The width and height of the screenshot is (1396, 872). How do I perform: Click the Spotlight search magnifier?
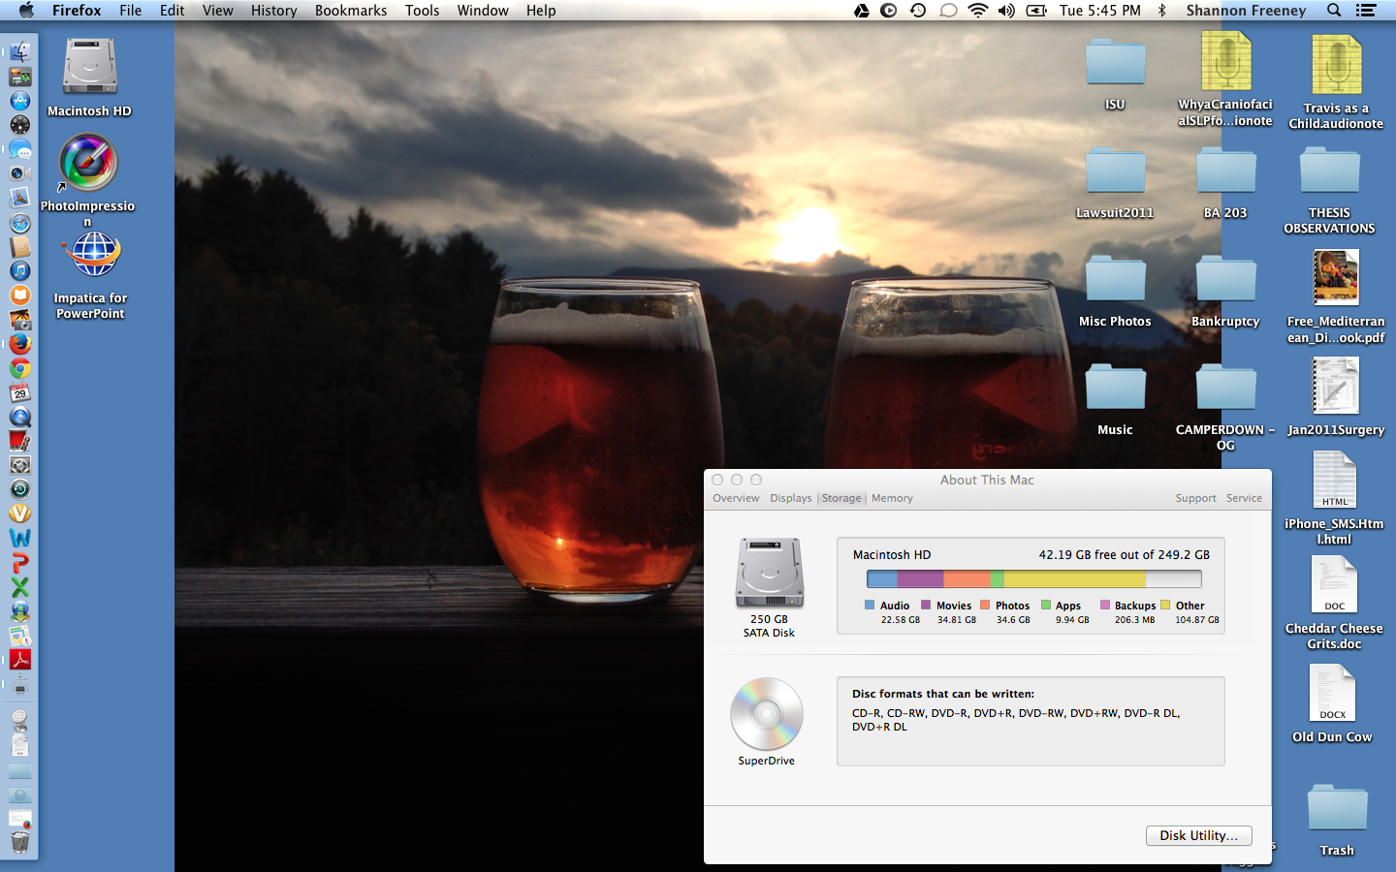pos(1334,11)
